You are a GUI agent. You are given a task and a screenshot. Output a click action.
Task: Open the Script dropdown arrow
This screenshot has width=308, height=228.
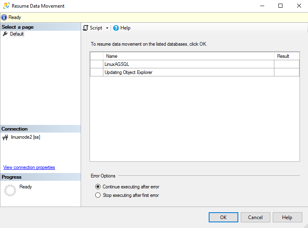coord(107,28)
